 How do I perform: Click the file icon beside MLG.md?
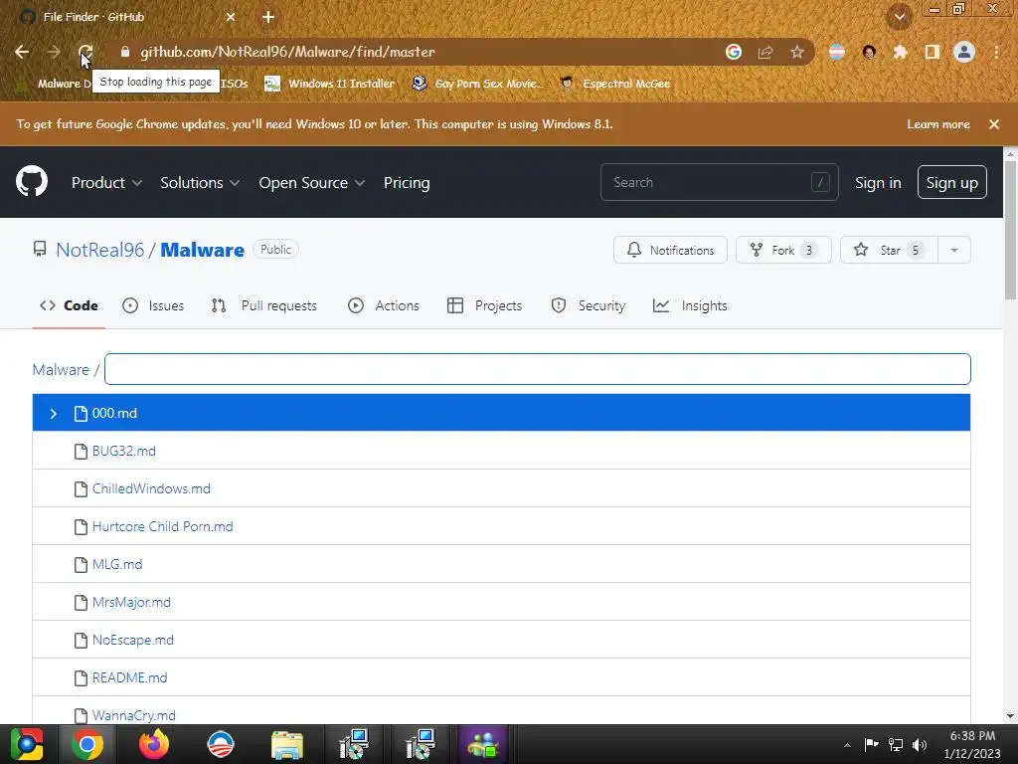coord(81,565)
